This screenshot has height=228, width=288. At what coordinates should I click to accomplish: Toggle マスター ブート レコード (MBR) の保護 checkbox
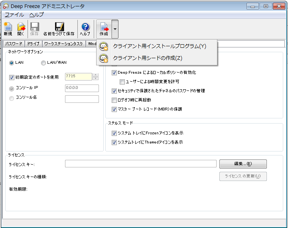point(114,109)
